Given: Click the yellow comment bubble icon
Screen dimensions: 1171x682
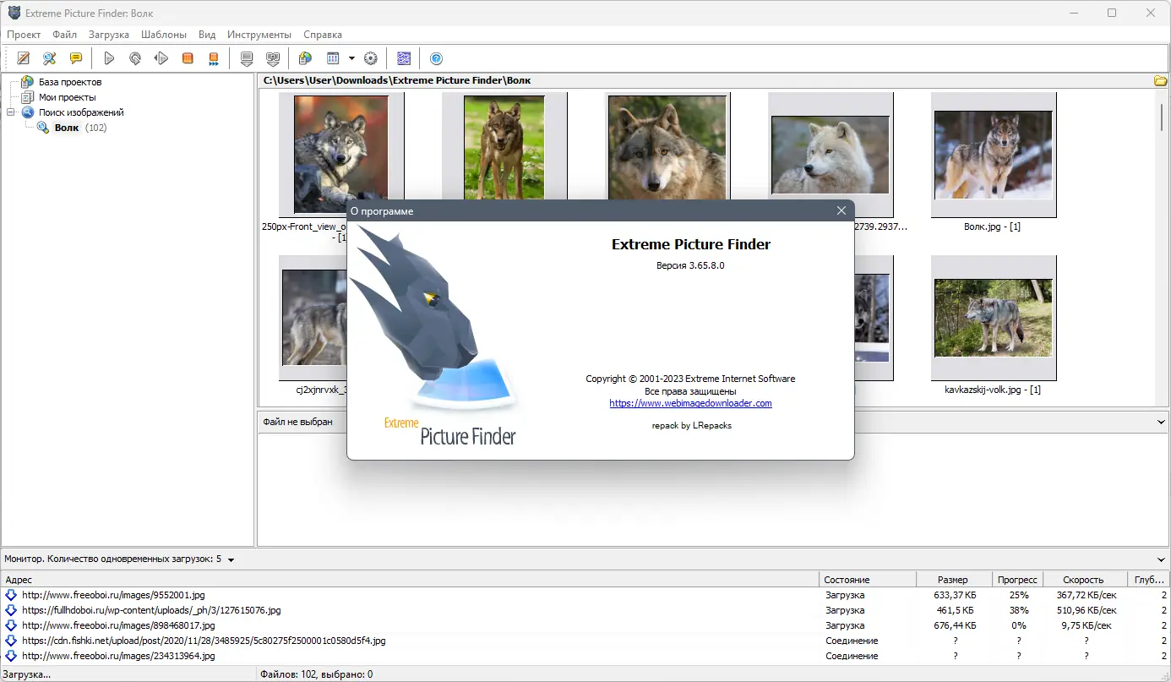Looking at the screenshot, I should [x=76, y=58].
